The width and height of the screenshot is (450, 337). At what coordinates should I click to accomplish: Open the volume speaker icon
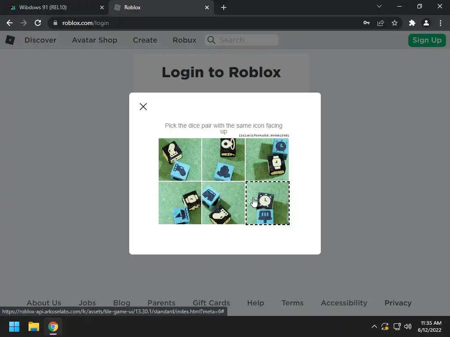click(x=407, y=326)
